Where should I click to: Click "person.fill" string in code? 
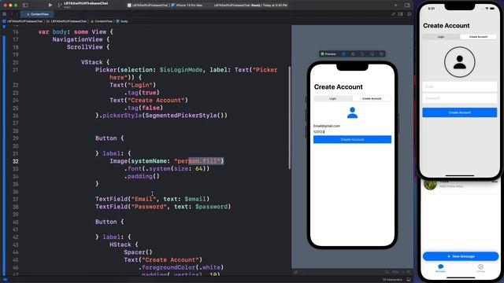coord(197,160)
